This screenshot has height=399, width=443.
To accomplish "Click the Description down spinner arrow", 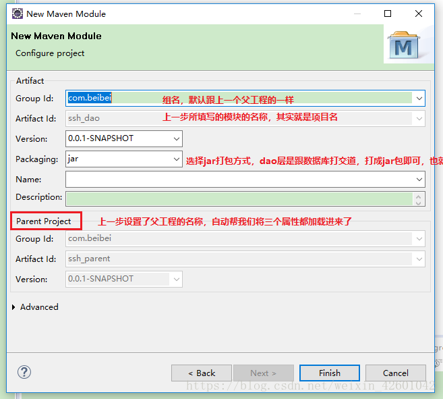I will pos(419,203).
